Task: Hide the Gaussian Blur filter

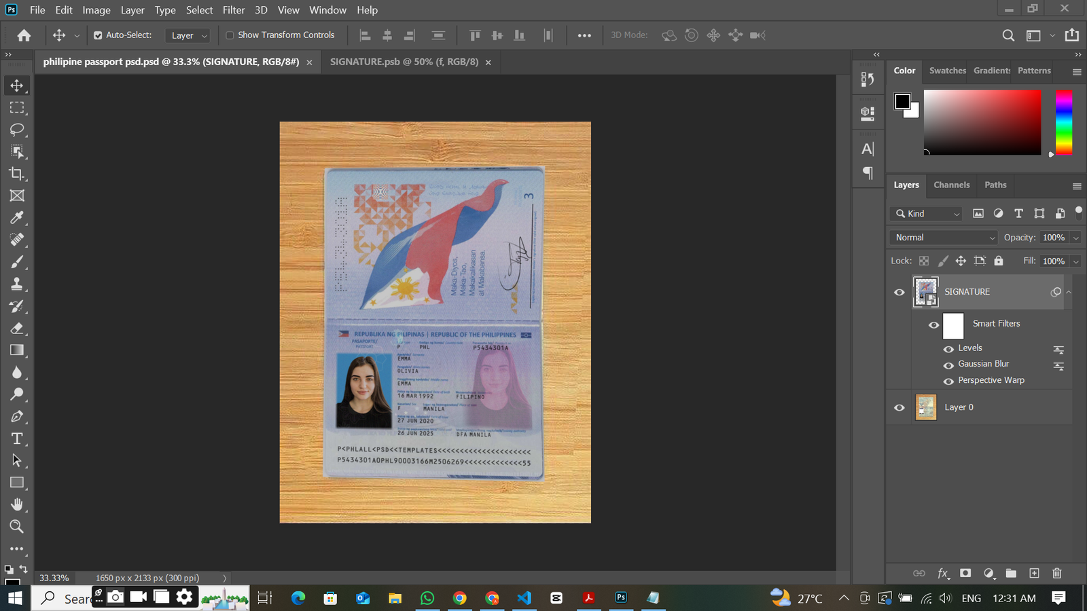Action: 948,365
